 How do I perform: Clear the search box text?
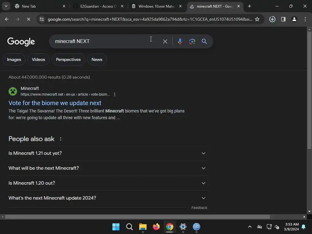tap(165, 41)
